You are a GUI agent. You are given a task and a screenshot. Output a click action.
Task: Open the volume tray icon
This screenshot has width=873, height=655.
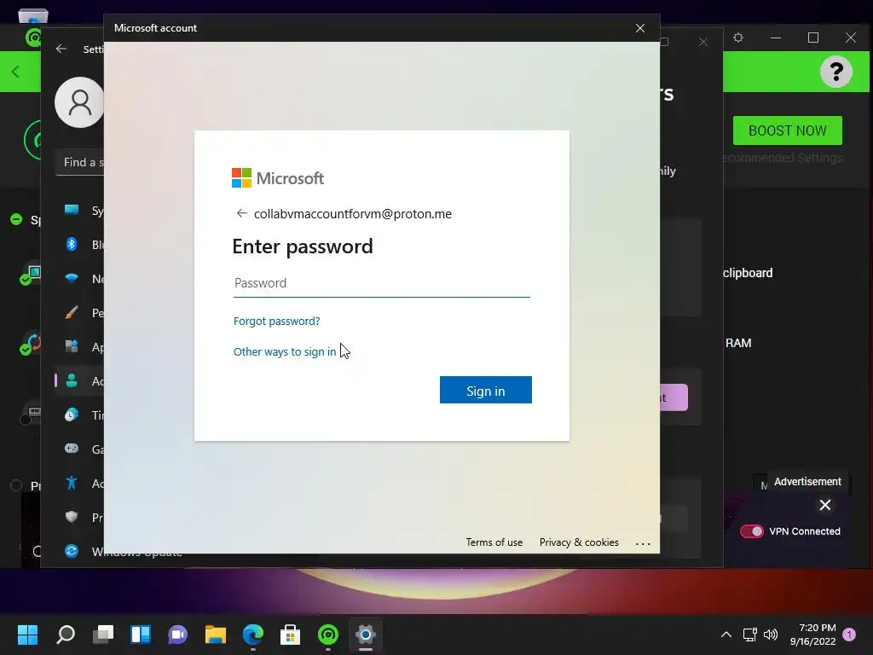771,635
